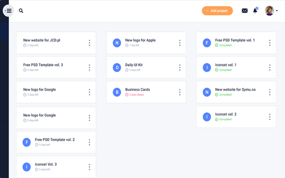Screen dimensions: 285x178
Task: Open the search magnifier icon
Action: click(x=21, y=11)
